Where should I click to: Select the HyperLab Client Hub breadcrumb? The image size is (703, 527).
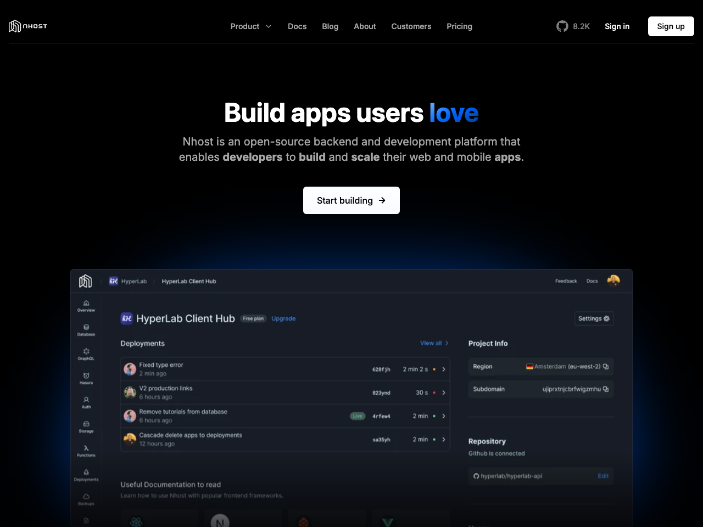[x=189, y=281]
